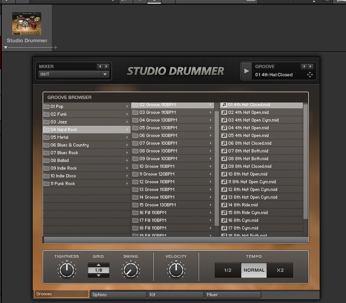Click the plus icon beside Studio Drummer slot

coord(56,47)
